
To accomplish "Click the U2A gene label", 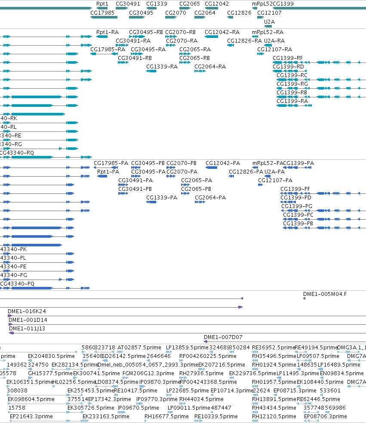I will pos(269,22).
